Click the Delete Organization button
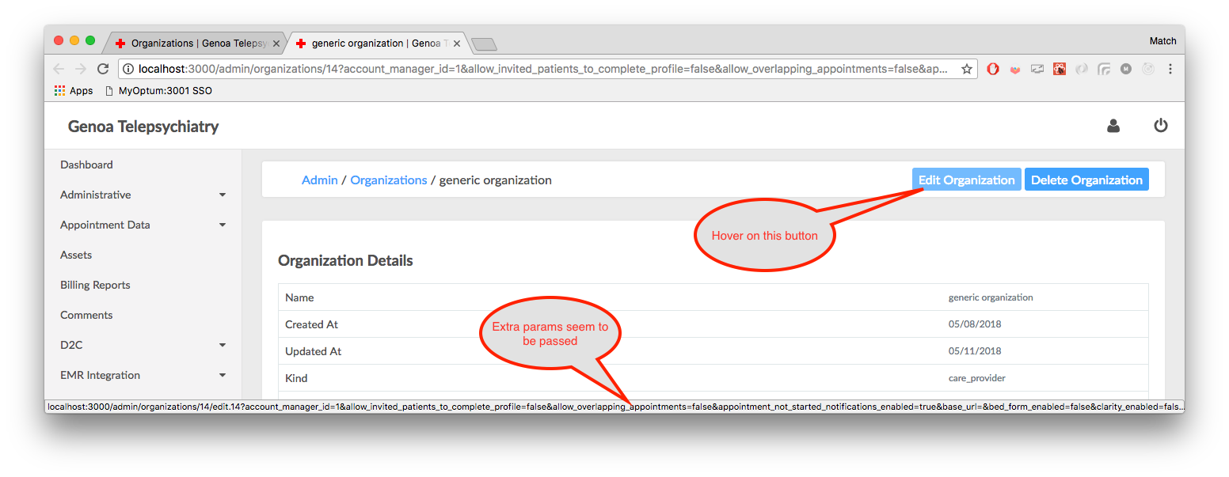1229x477 pixels. click(1086, 179)
